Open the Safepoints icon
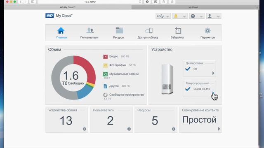264x148 pixels. pos(178,30)
